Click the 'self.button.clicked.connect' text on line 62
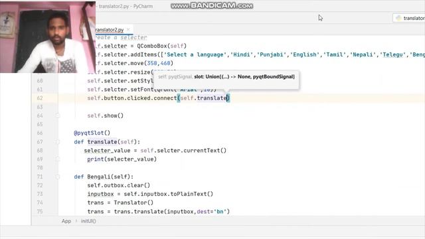The width and height of the screenshot is (425, 239). pos(131,98)
